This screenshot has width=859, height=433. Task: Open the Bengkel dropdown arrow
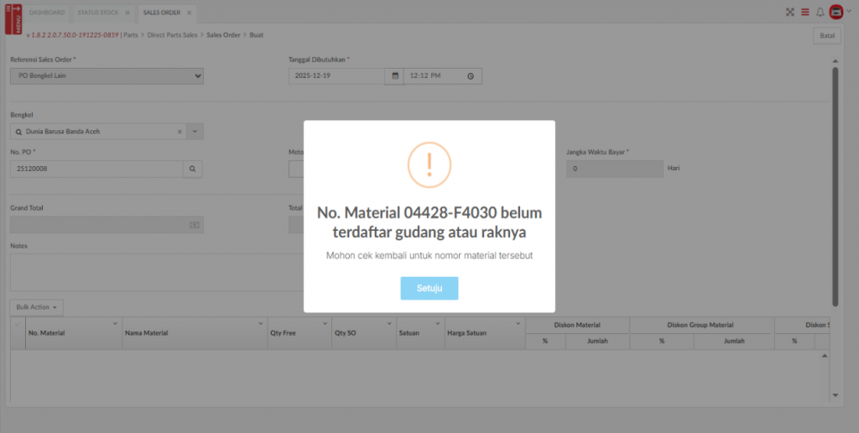coord(195,132)
